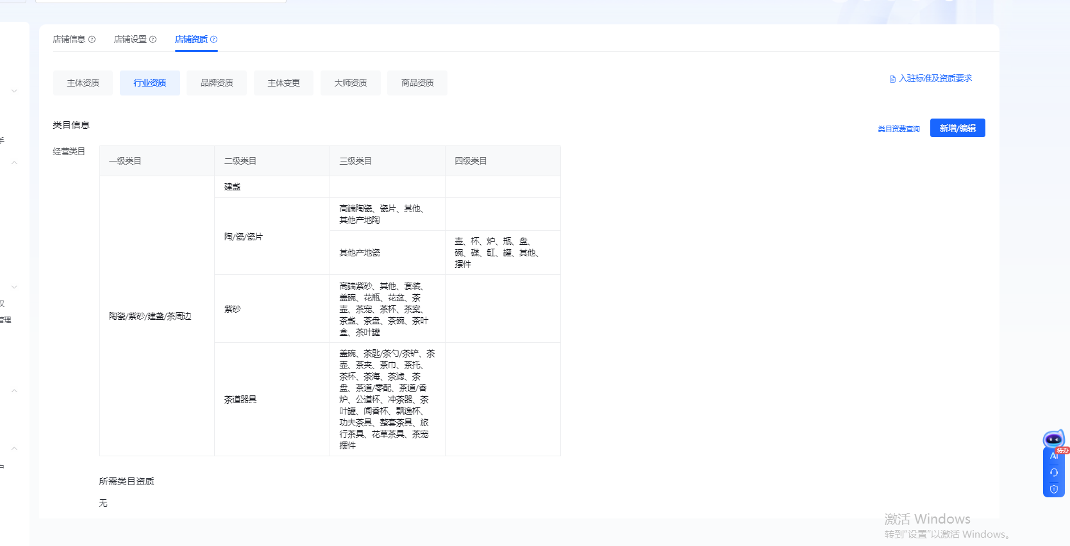Click the AI button in floating toolbar
1070x546 pixels.
[x=1053, y=456]
